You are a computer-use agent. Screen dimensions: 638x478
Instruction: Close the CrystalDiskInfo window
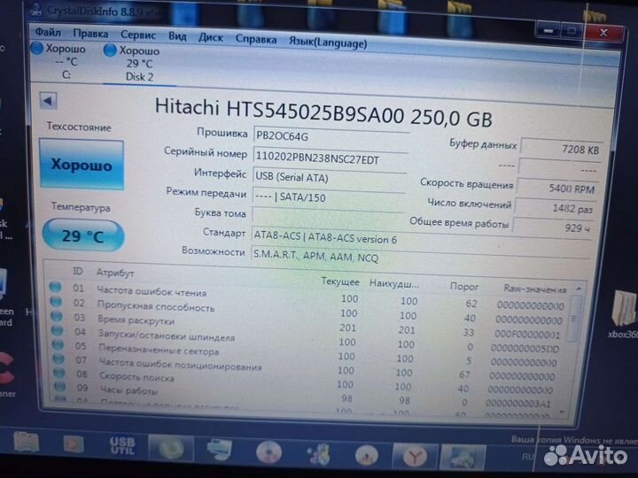coord(603,33)
